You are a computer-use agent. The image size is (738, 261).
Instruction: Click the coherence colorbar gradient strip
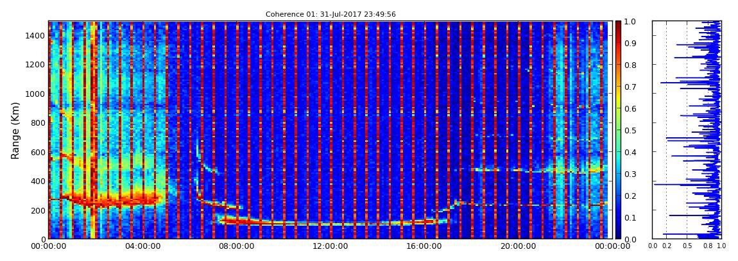(x=618, y=130)
